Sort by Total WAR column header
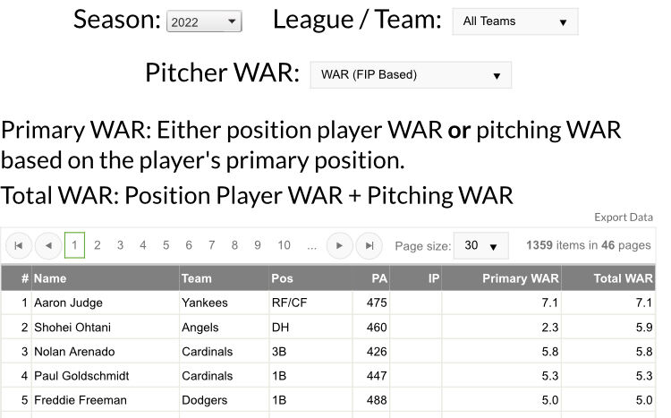Image resolution: width=671 pixels, height=418 pixels. click(x=623, y=278)
